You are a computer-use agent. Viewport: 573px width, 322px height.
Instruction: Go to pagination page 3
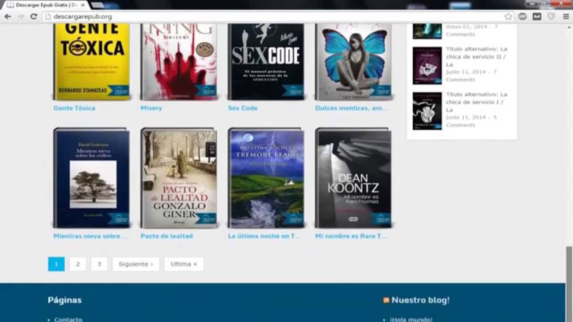[99, 264]
